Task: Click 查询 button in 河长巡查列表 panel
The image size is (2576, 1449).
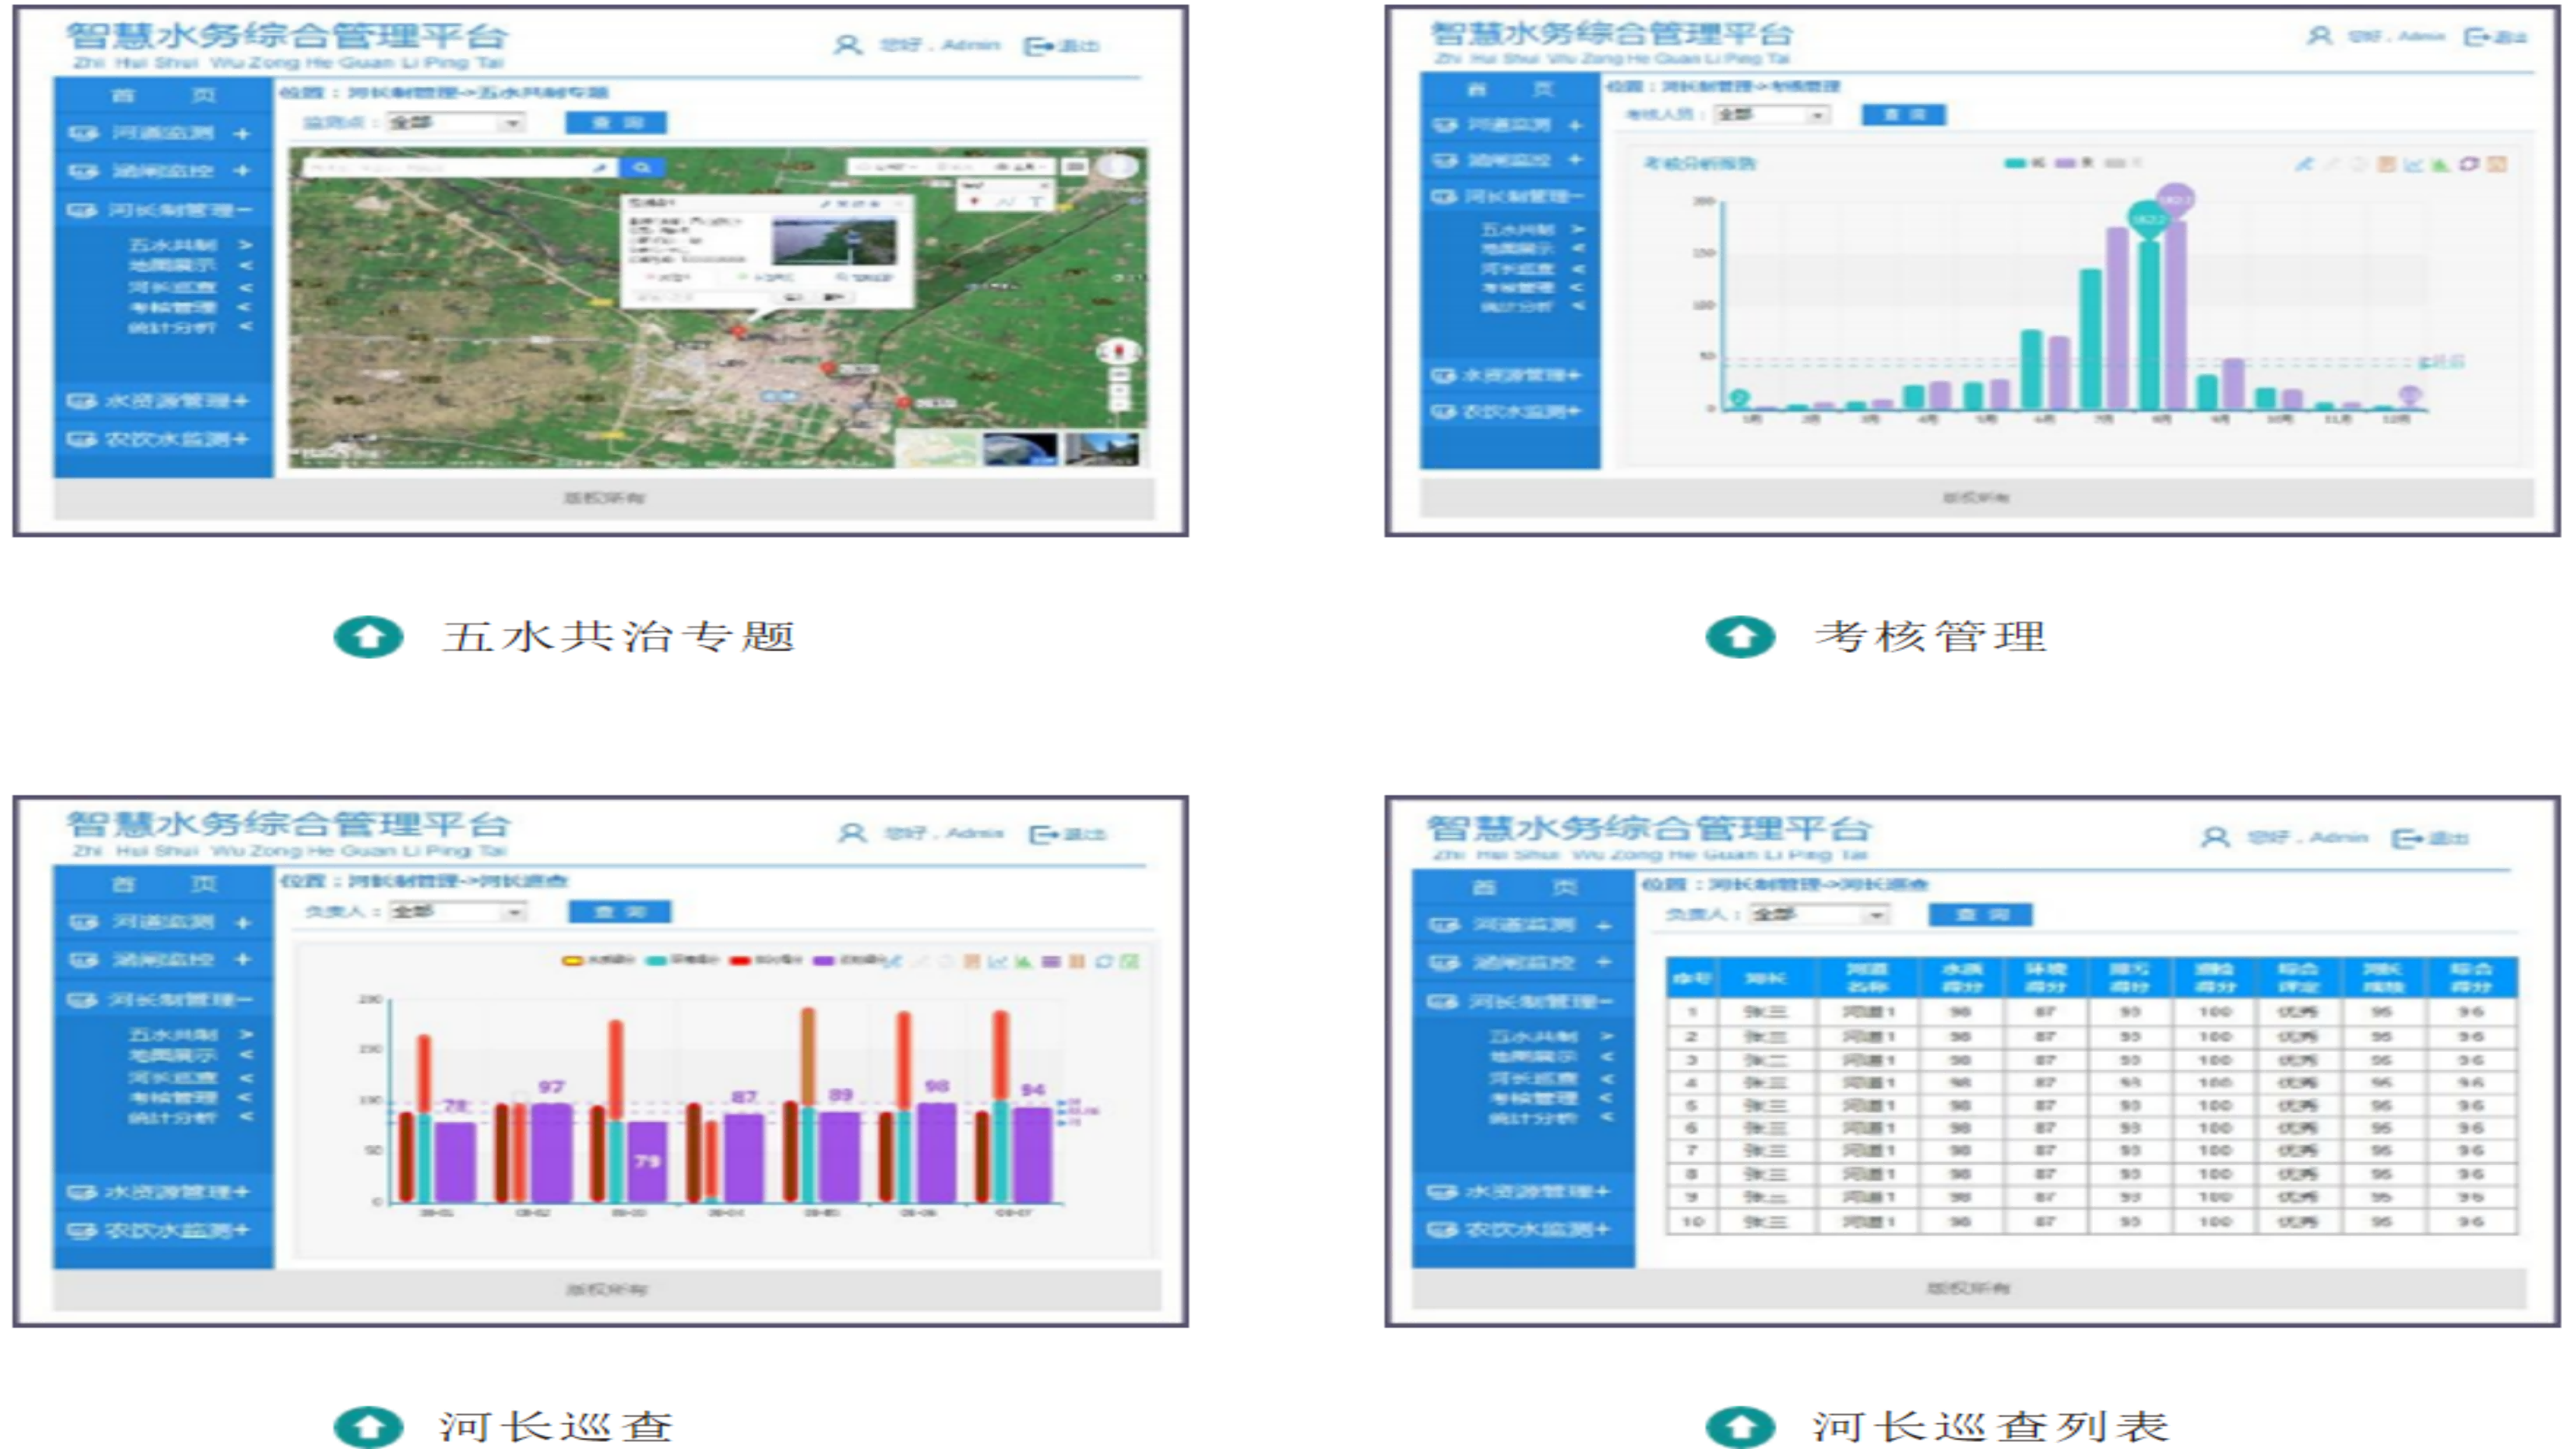Action: pyautogui.click(x=1981, y=914)
